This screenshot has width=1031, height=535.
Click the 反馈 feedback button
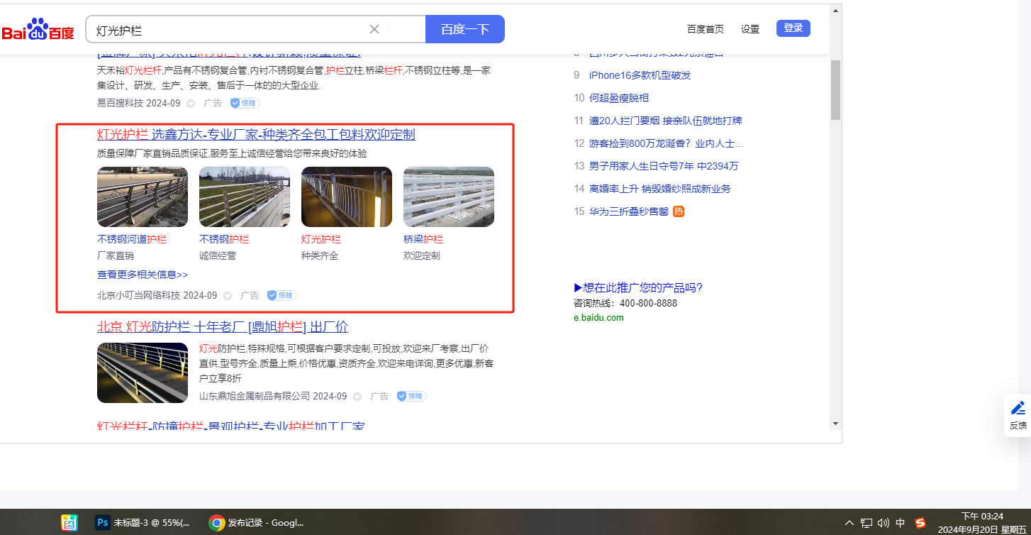(1018, 415)
